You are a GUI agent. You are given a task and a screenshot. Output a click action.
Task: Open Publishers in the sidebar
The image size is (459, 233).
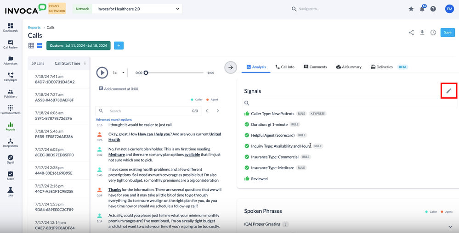click(x=11, y=94)
